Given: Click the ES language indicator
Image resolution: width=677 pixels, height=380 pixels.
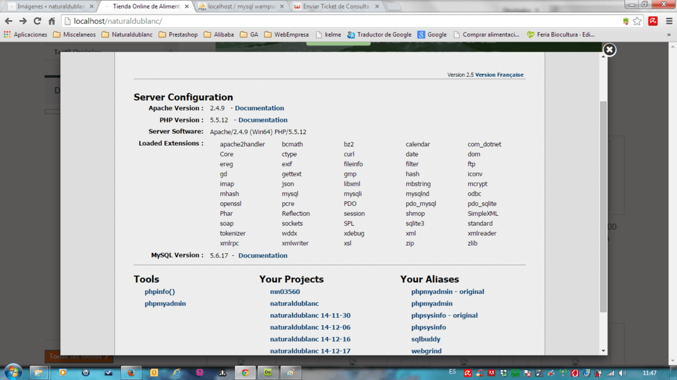Looking at the screenshot, I should tap(452, 372).
